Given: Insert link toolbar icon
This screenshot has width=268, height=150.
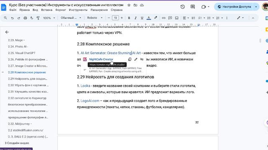Looking at the screenshot, I should point(164,18).
